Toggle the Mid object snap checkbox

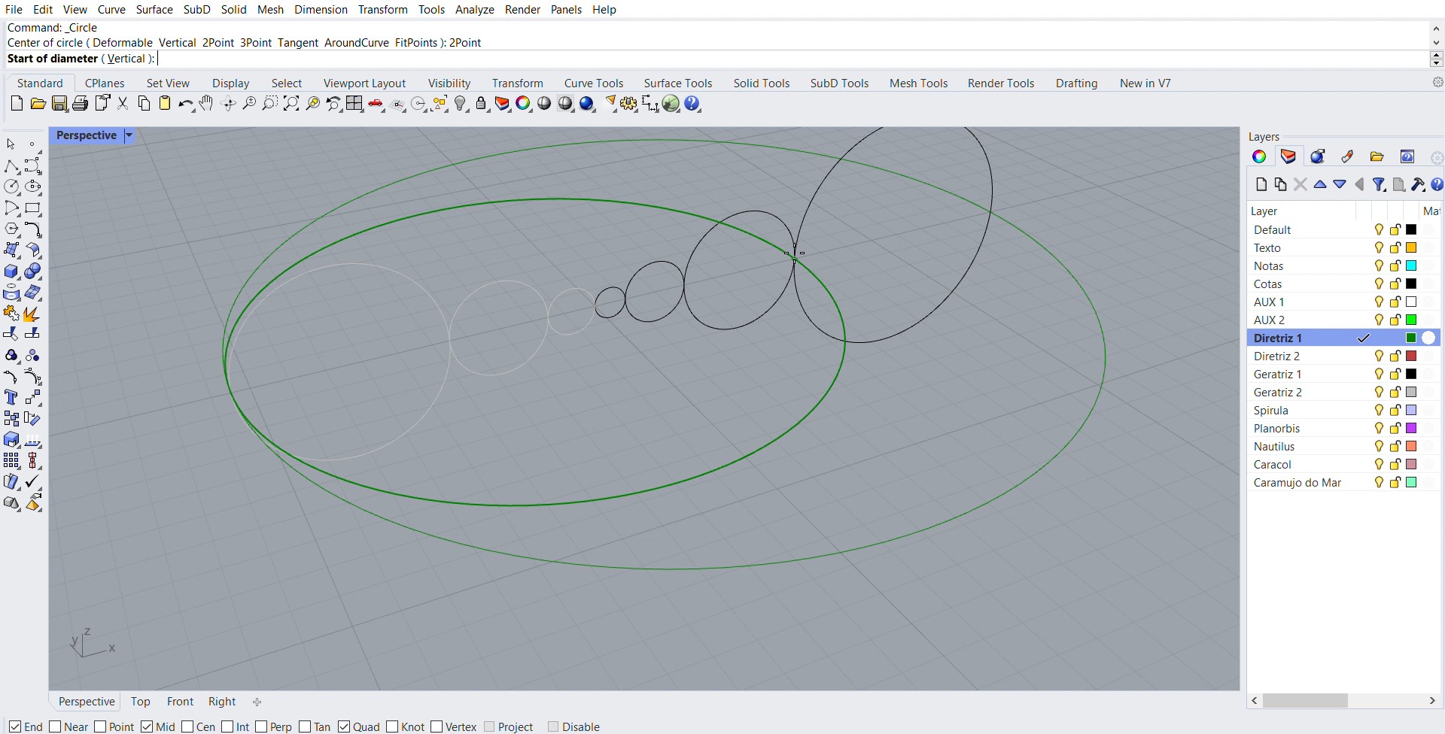(x=147, y=726)
